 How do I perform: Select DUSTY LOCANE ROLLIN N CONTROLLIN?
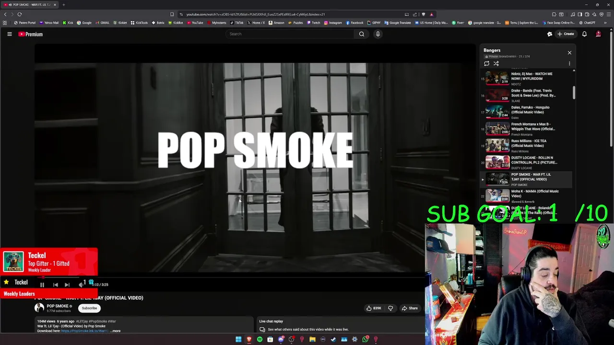(526, 162)
